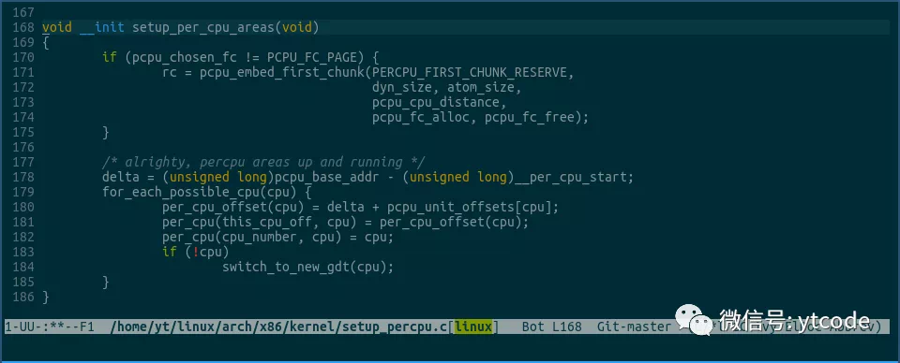Click the delta assignment on line 178

[367, 177]
